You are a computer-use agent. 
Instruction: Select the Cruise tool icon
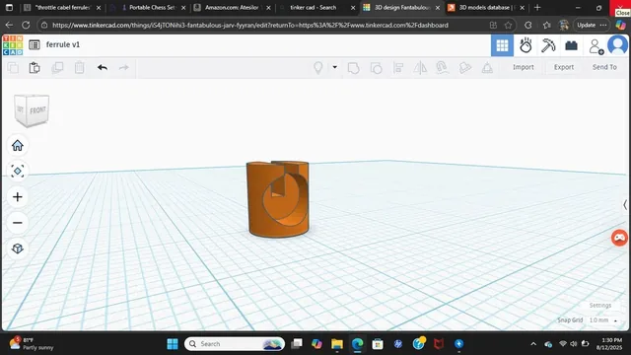pyautogui.click(x=443, y=68)
